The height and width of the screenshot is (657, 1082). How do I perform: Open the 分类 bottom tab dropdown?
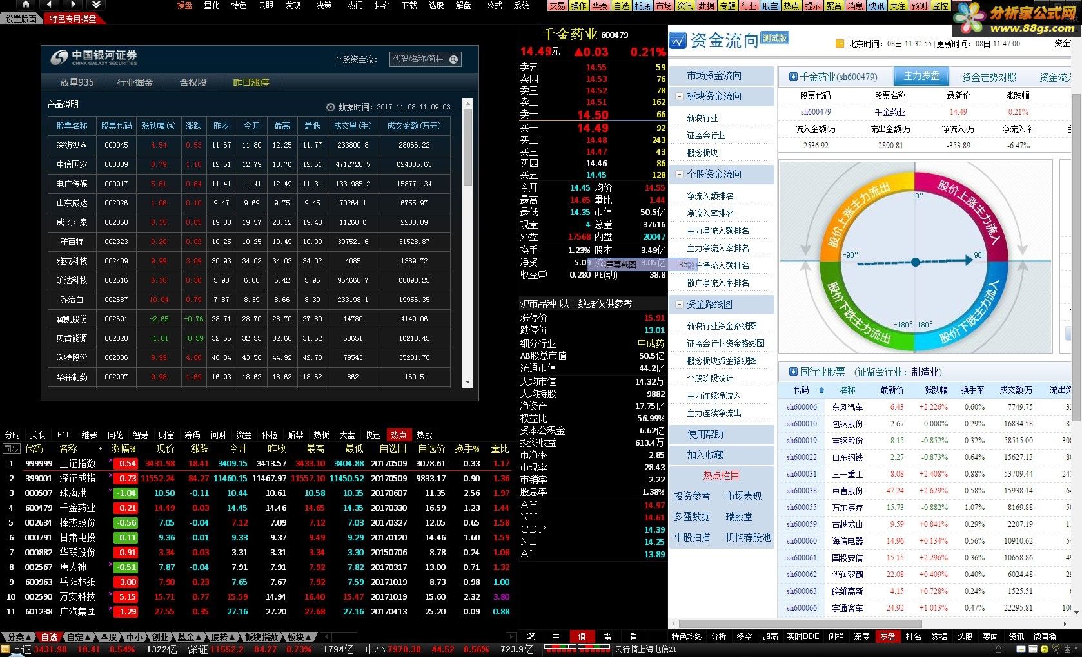pos(18,637)
